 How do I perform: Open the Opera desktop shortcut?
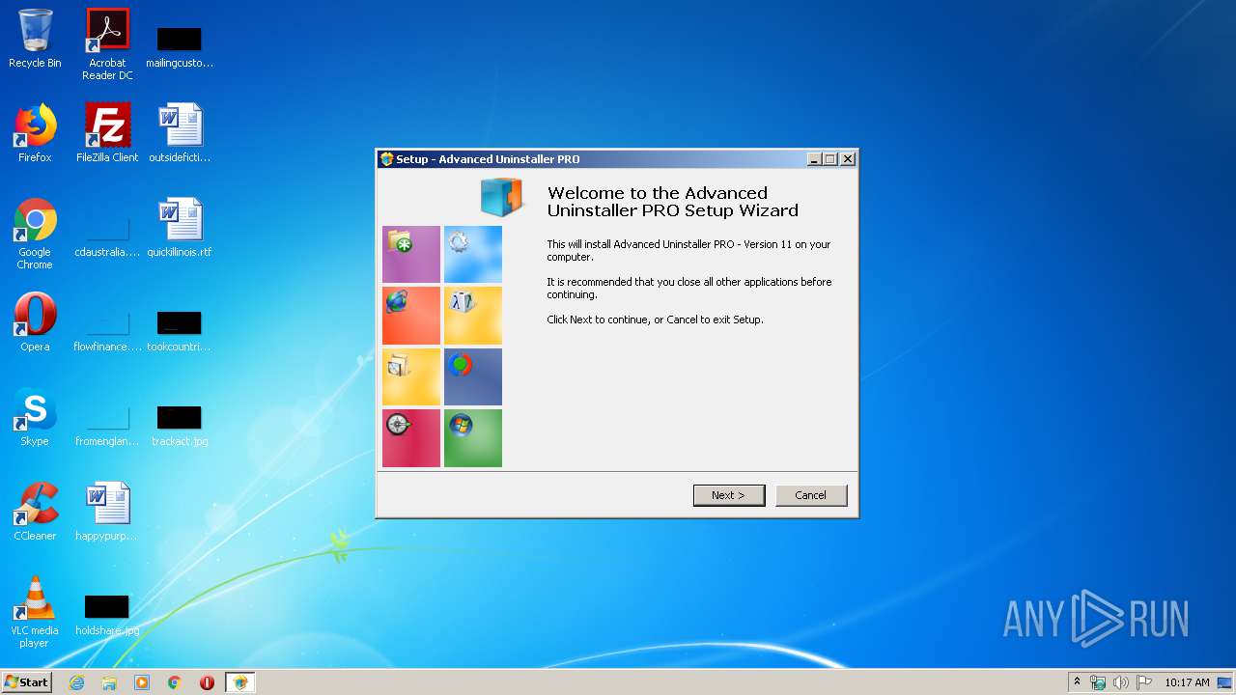click(x=35, y=322)
